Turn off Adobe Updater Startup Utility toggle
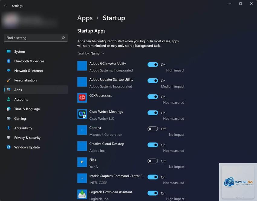The width and height of the screenshot is (257, 201). pos(153,81)
